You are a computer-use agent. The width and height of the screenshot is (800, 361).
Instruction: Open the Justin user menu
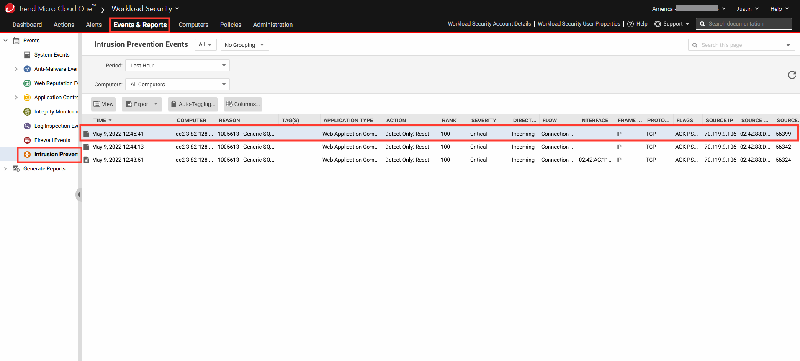tap(748, 9)
